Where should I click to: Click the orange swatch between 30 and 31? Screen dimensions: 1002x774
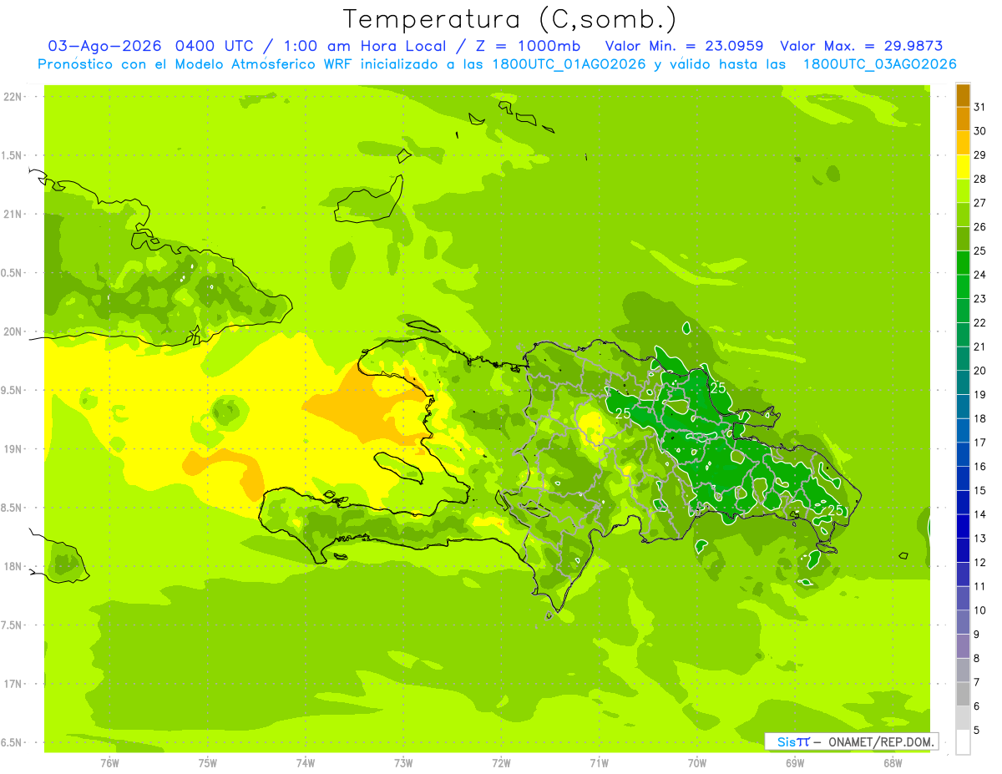click(x=963, y=119)
